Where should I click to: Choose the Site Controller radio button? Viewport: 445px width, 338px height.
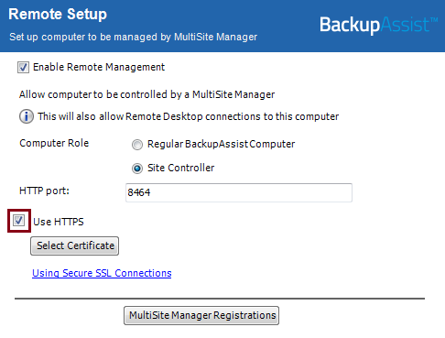tap(137, 169)
